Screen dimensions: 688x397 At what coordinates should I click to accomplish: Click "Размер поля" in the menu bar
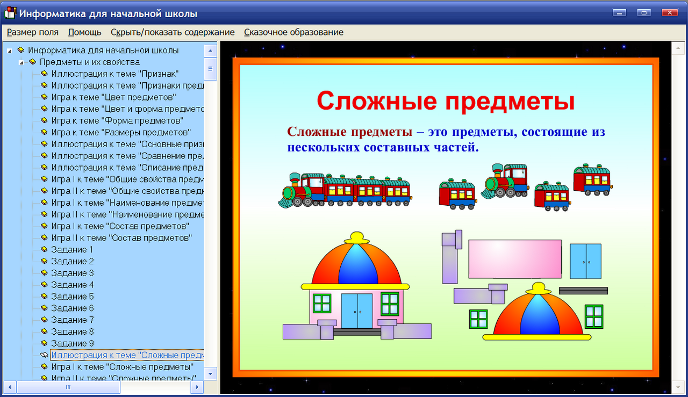pos(32,32)
